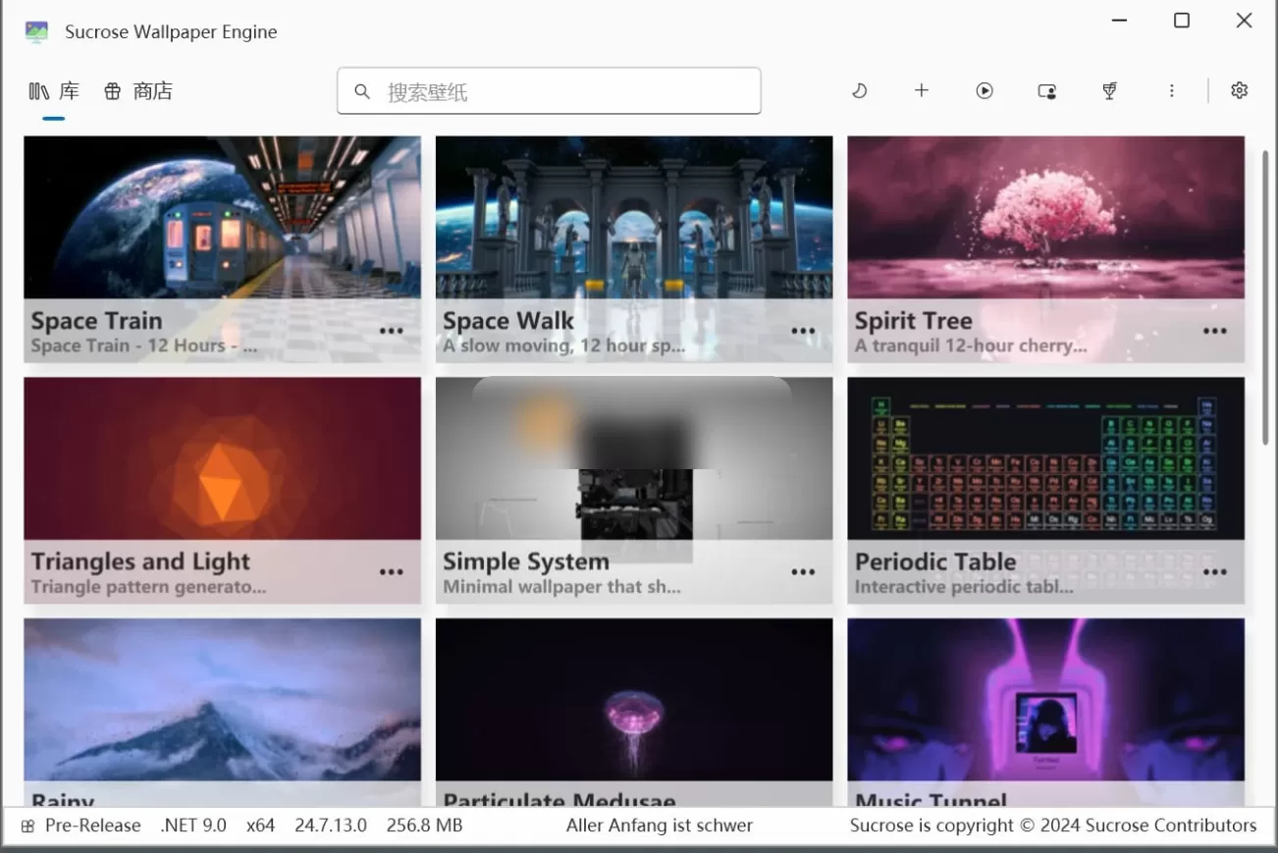Switch to the 库 (Library) tab
Image resolution: width=1278 pixels, height=853 pixels.
pyautogui.click(x=54, y=91)
